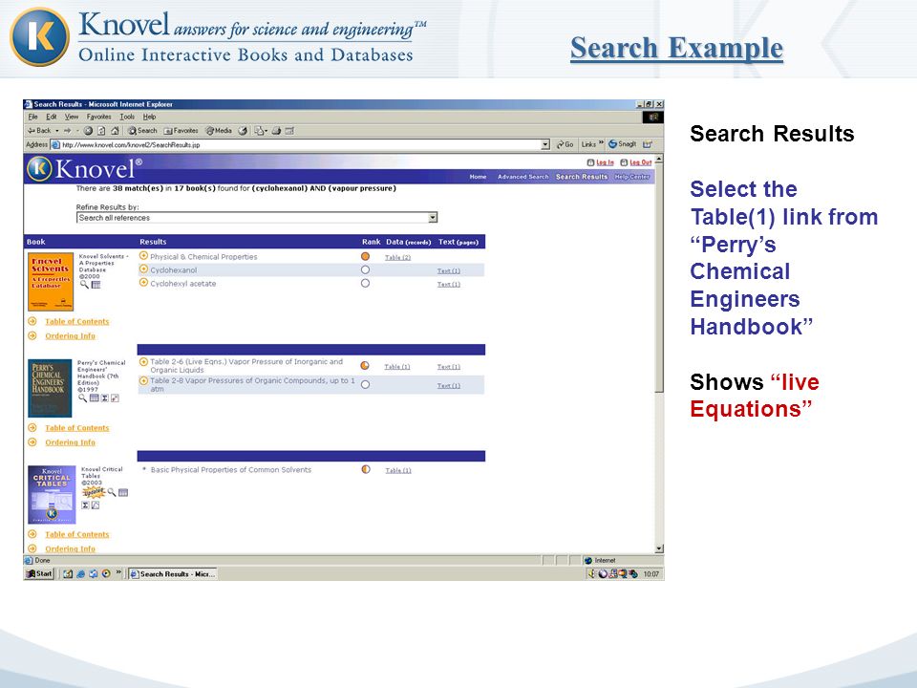Click Table (1) link for Perry's Table 2-6

(x=397, y=367)
